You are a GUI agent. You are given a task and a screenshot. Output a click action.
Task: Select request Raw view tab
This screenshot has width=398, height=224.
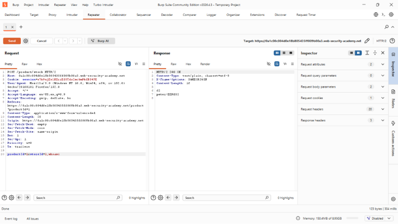(x=24, y=64)
